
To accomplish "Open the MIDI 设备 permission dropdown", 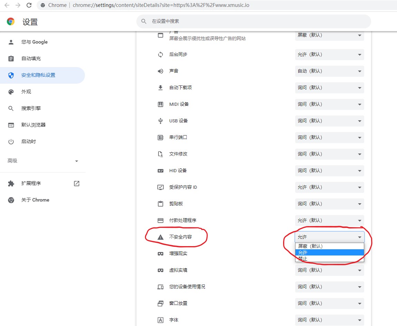I will pyautogui.click(x=329, y=104).
